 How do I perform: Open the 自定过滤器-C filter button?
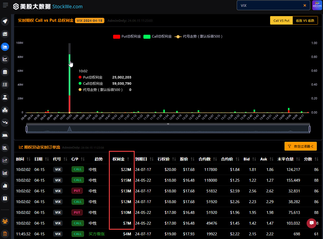[x=301, y=146]
